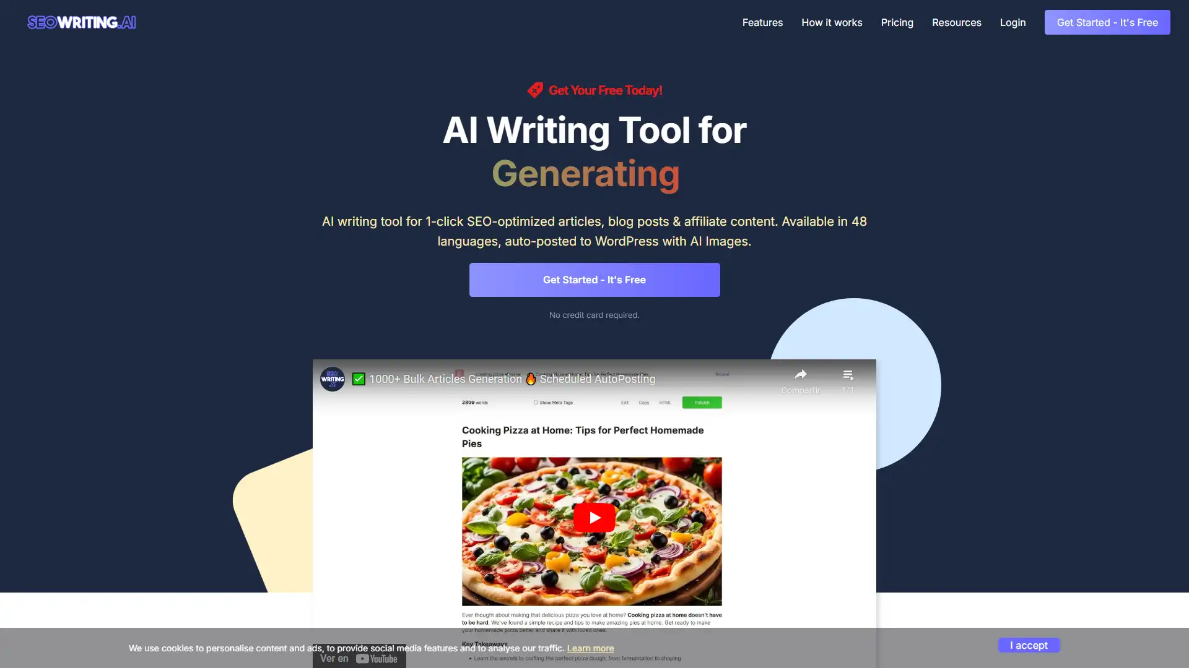Select Pricing from navigation menu
The width and height of the screenshot is (1189, 668).
point(897,22)
